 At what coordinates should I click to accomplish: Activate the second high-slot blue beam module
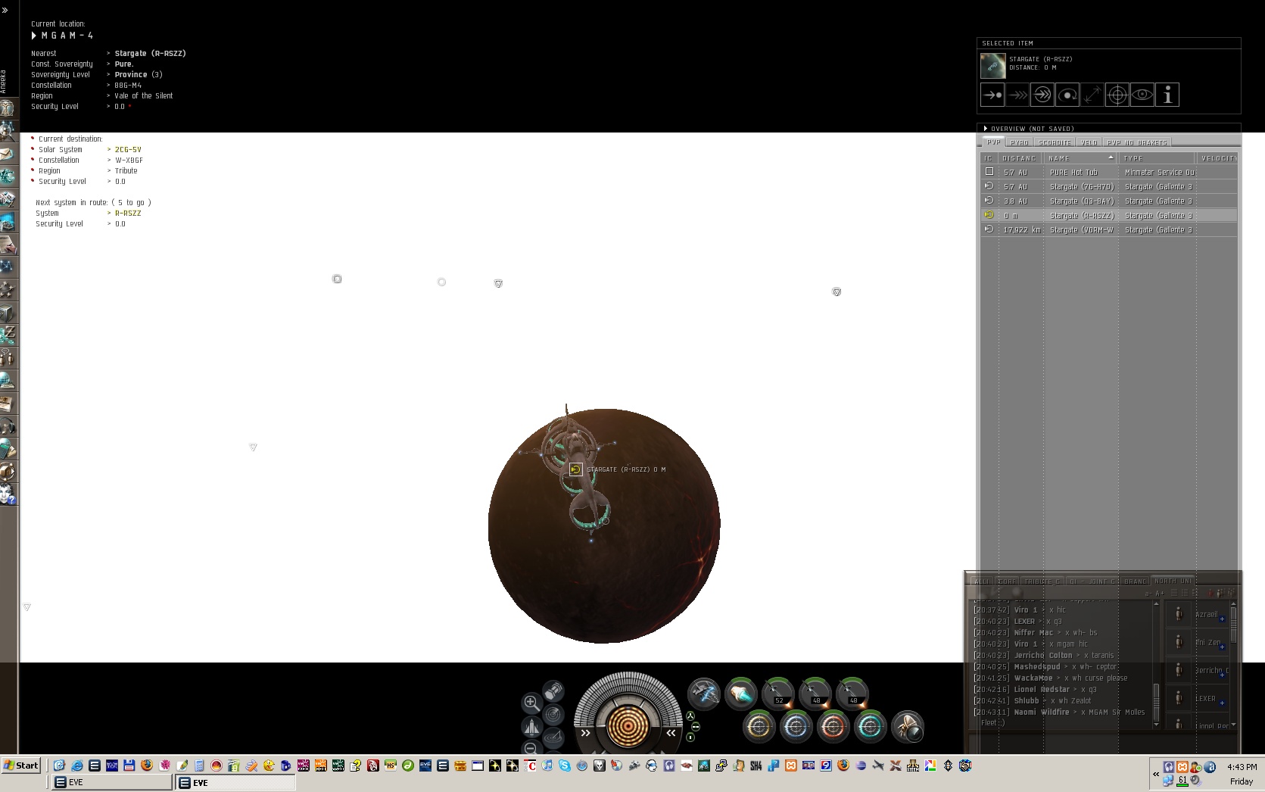(x=740, y=694)
